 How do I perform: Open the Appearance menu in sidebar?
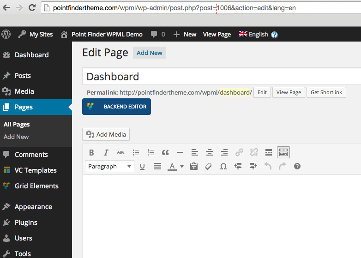(x=33, y=207)
